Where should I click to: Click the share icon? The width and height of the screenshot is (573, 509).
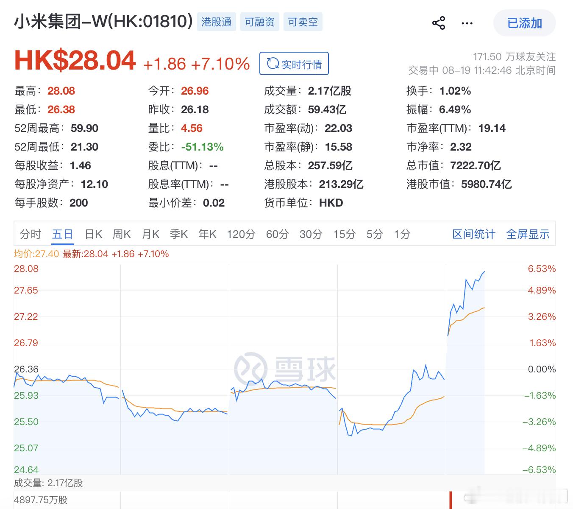point(439,23)
